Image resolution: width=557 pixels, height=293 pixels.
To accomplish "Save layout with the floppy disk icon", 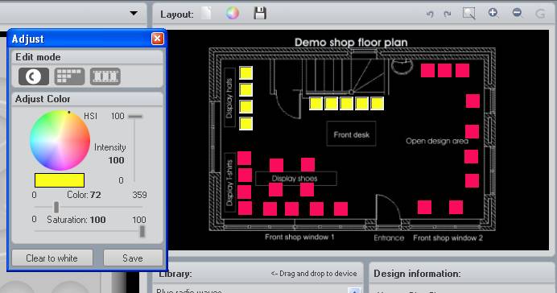I will point(260,14).
